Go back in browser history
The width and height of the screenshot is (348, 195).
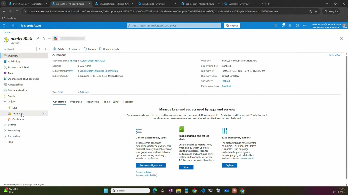pyautogui.click(x=4, y=11)
